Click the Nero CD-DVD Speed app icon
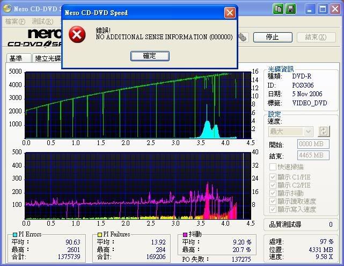Viewport: 344px width, 266px height. pos(7,9)
